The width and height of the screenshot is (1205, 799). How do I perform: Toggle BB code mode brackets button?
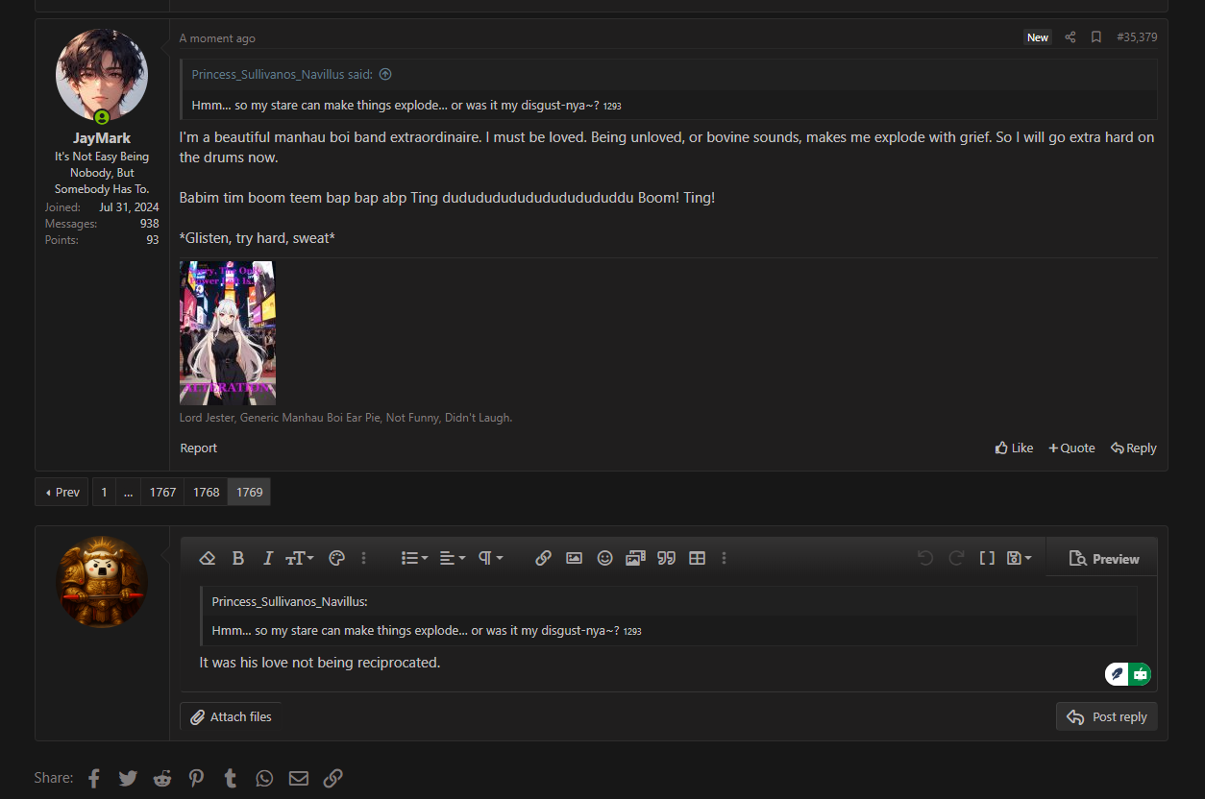(x=987, y=558)
